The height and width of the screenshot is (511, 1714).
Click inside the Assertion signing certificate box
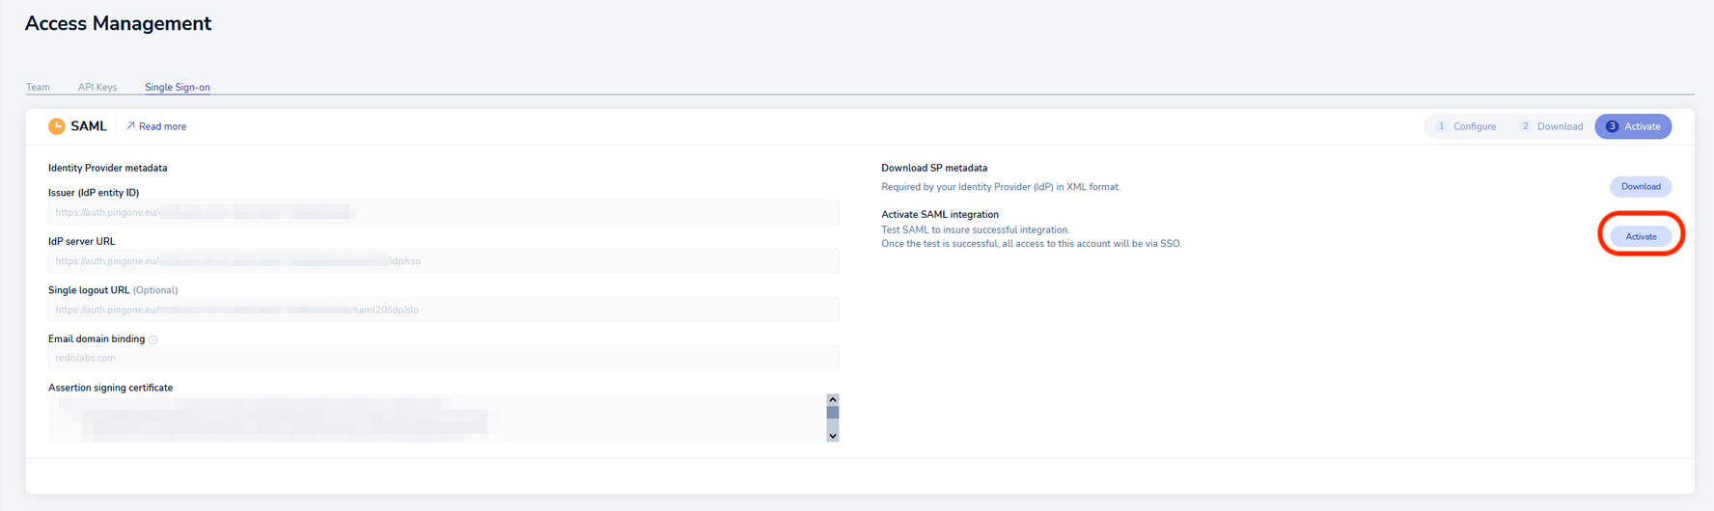coord(434,418)
